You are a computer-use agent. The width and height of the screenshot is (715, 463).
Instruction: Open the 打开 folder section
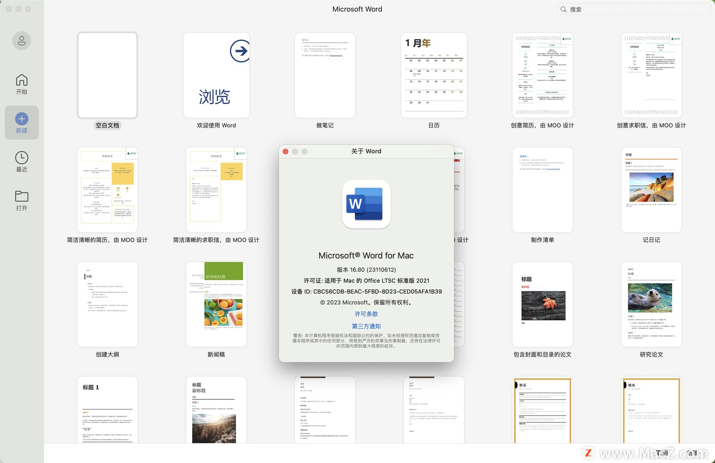(22, 200)
